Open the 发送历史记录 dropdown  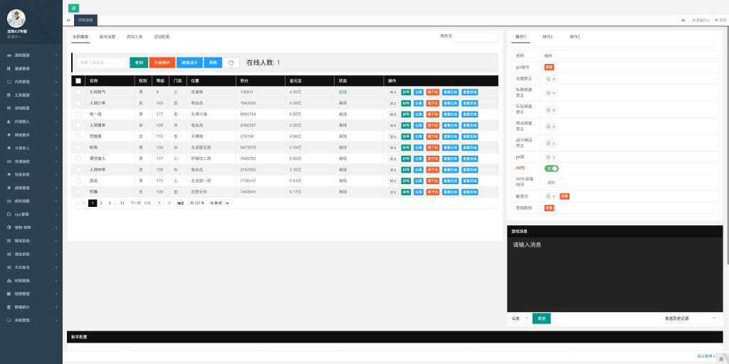point(689,318)
